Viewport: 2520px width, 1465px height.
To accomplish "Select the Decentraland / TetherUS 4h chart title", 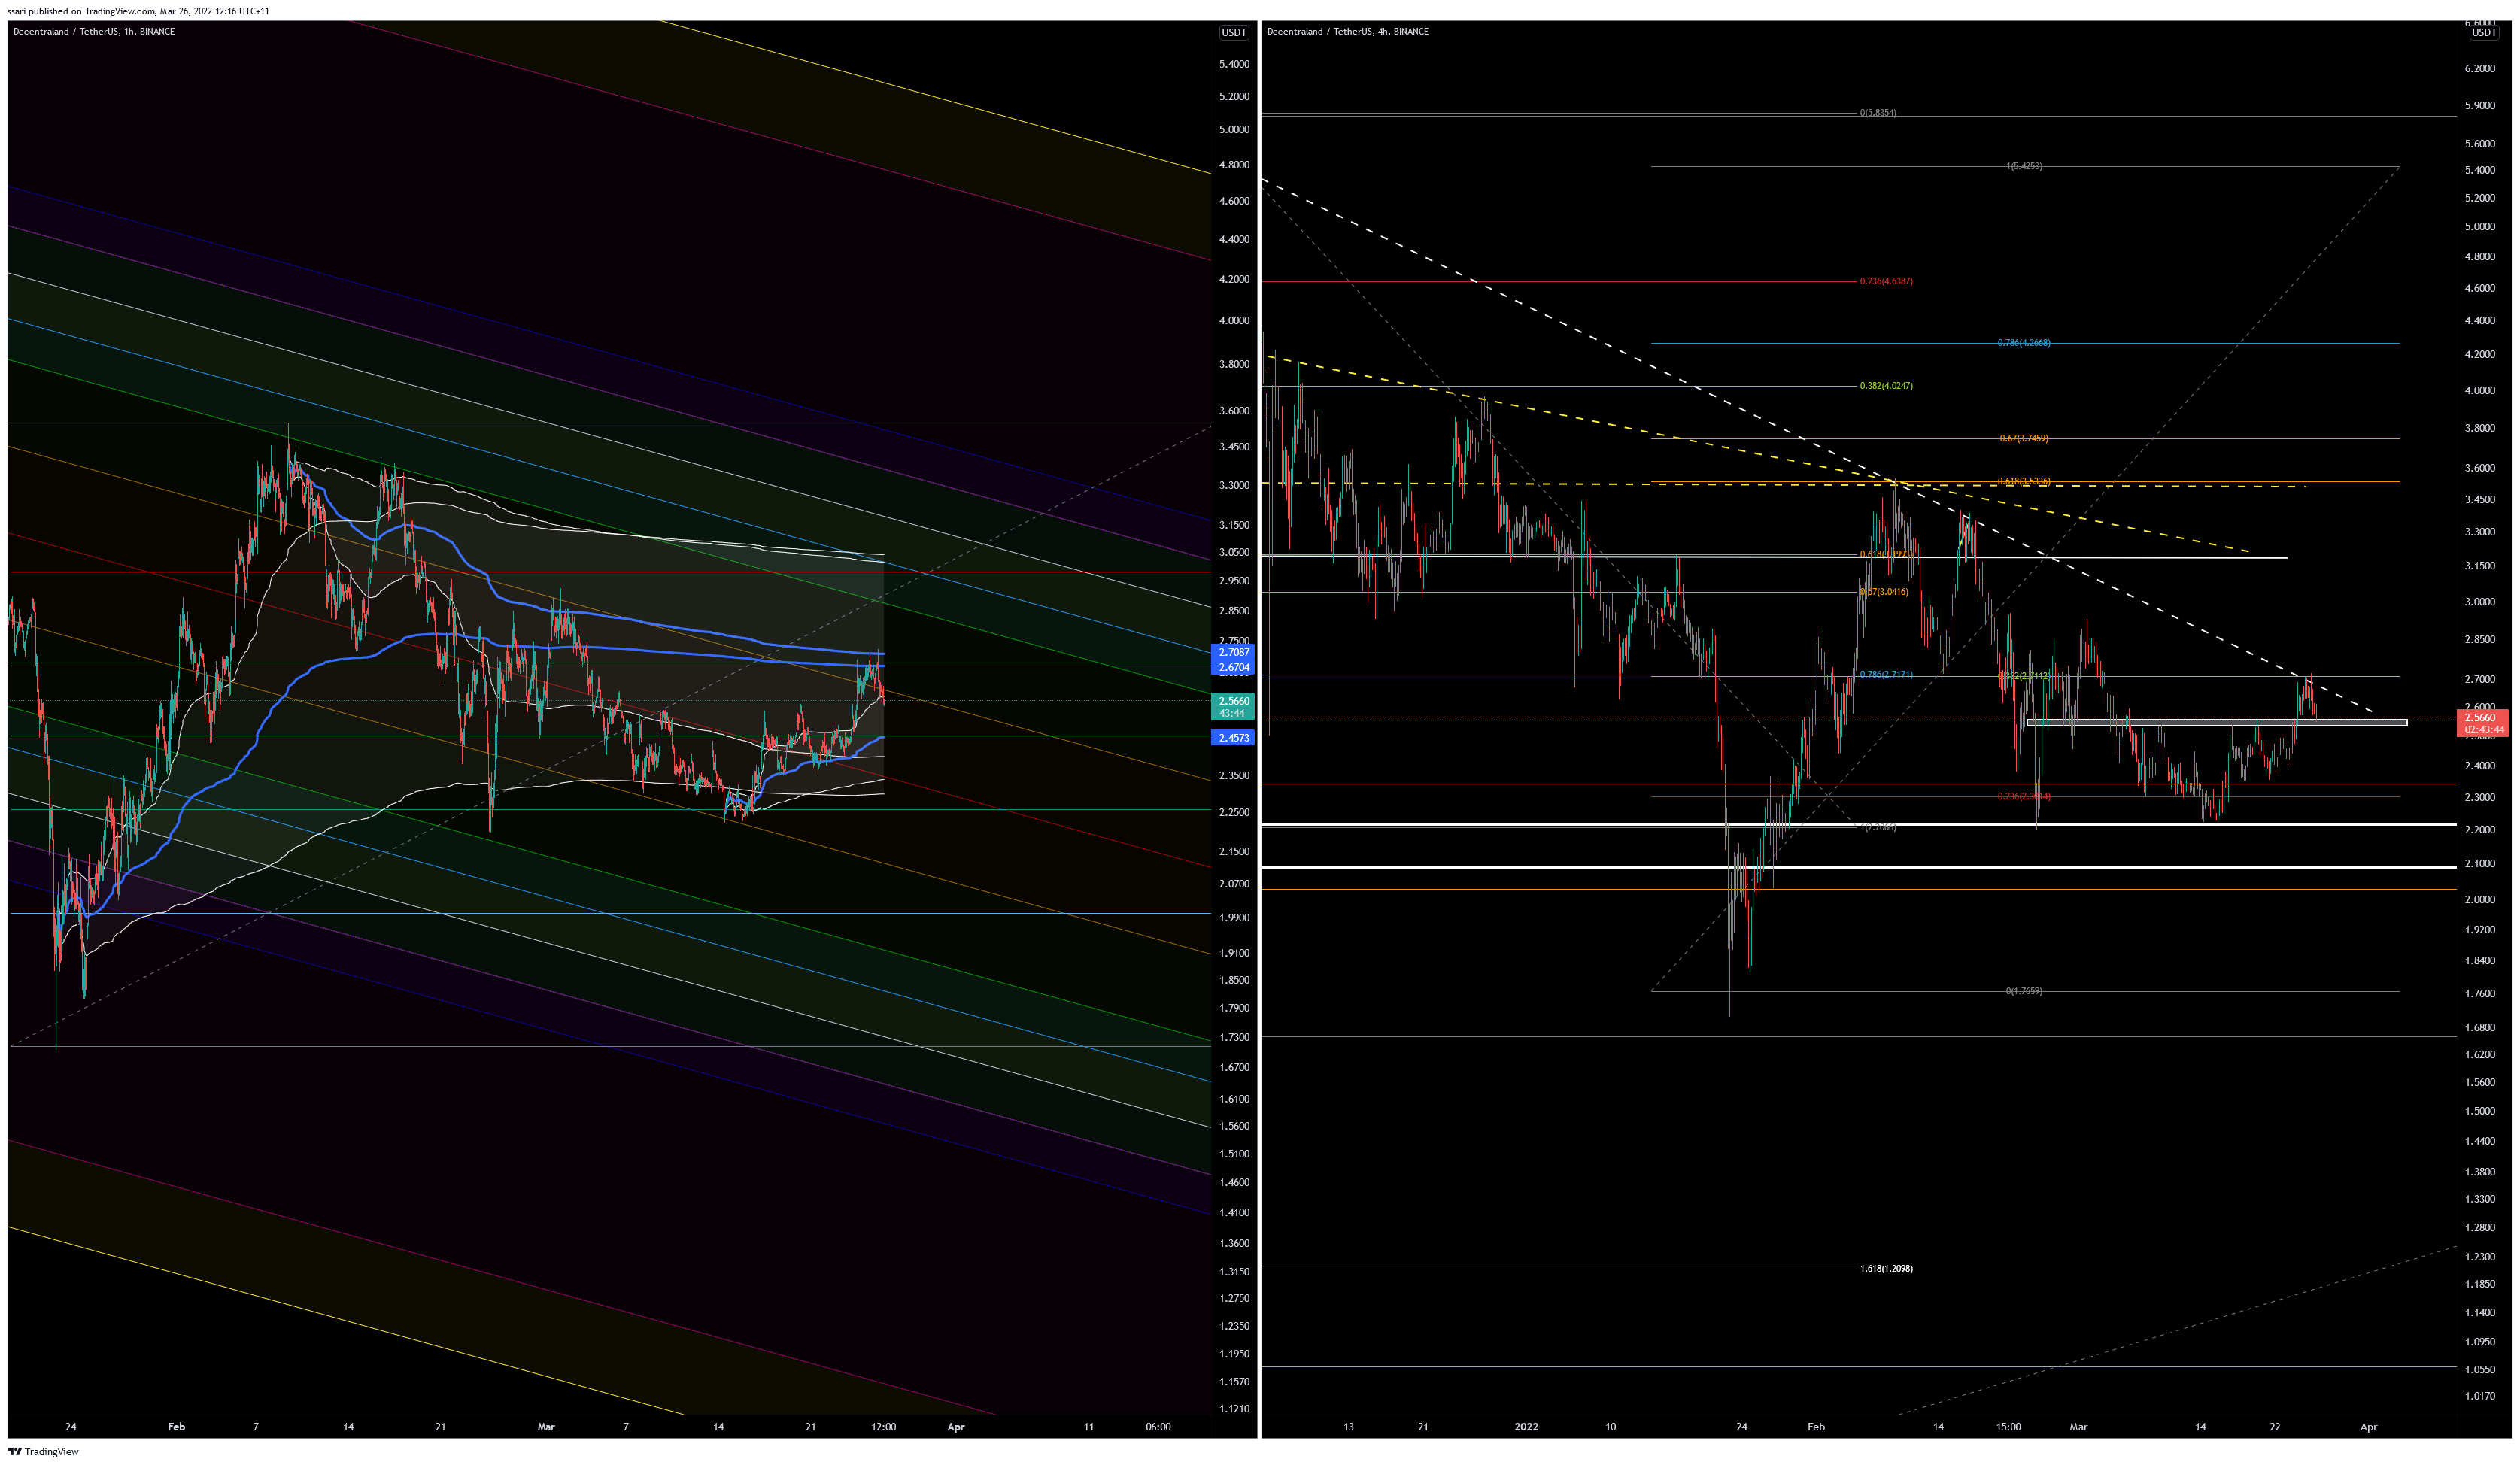I will point(1347,31).
